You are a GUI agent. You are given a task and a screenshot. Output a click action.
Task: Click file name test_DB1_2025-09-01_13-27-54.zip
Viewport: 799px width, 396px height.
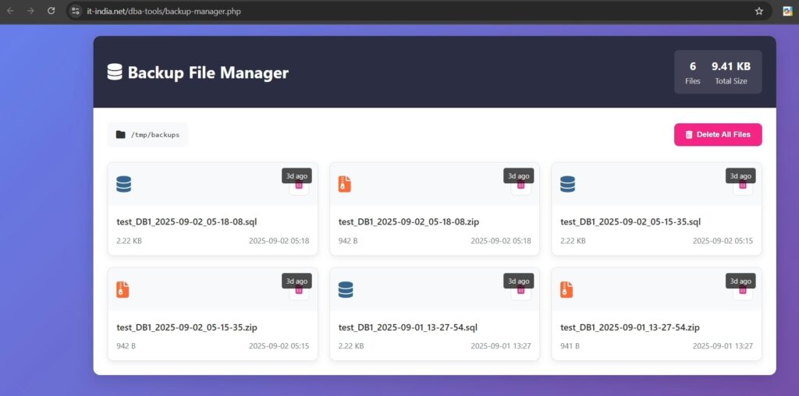[x=630, y=327]
